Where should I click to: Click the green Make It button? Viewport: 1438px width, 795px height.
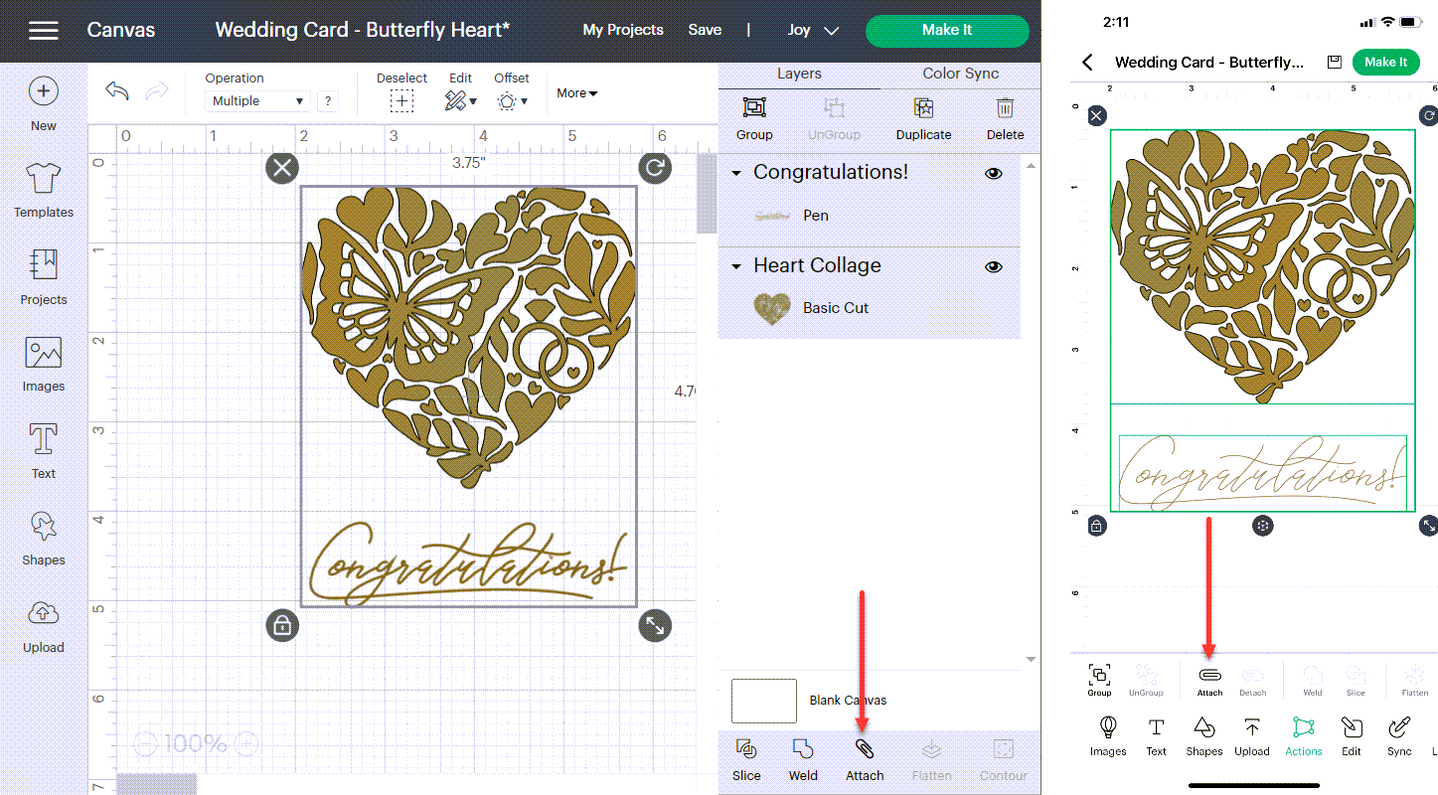tap(945, 30)
